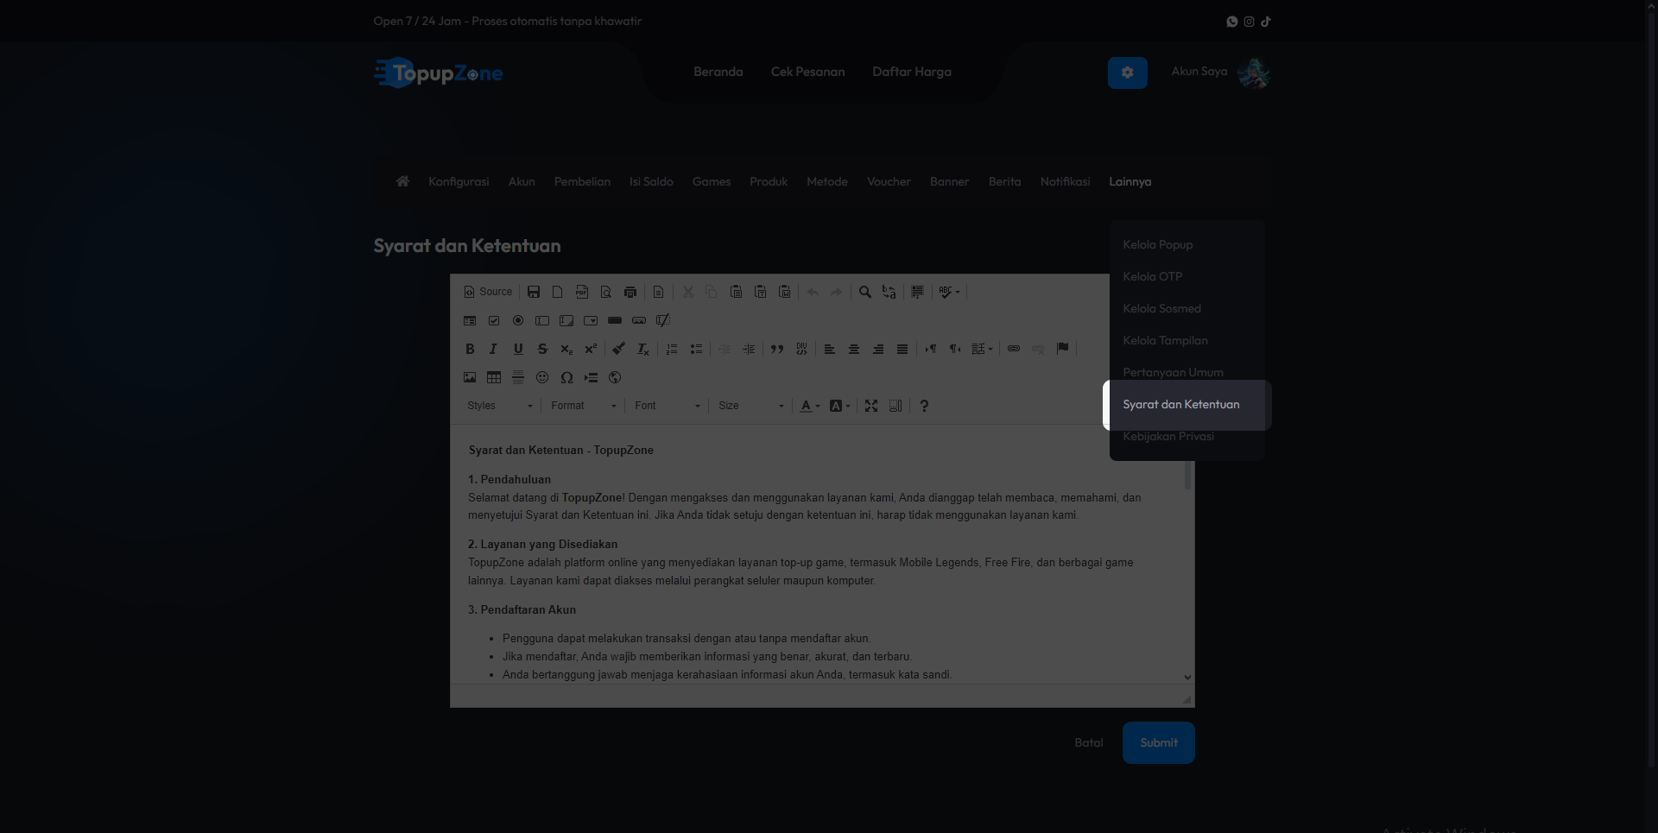
Task: Toggle Strikethrough formatting
Action: tap(542, 349)
